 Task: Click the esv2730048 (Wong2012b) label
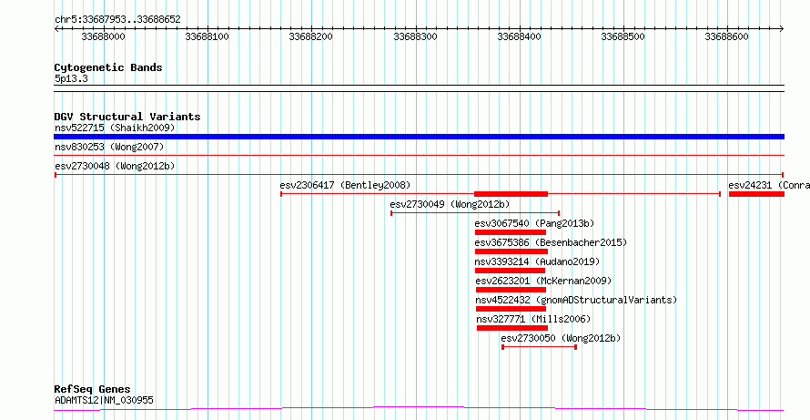(x=115, y=166)
